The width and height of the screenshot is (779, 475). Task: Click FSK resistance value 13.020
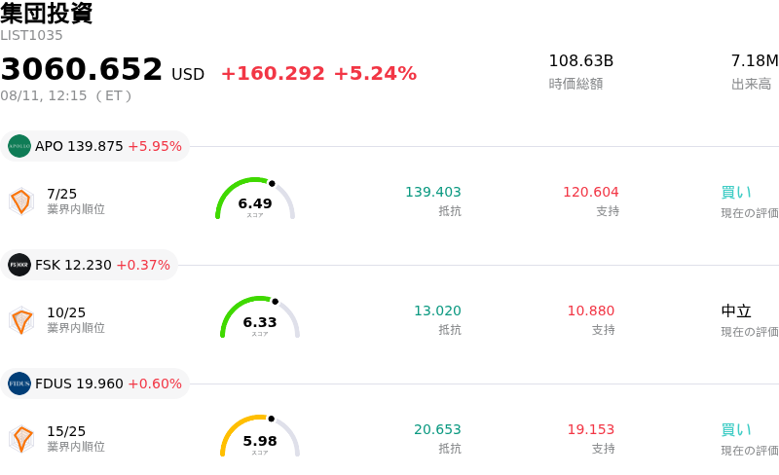(437, 311)
